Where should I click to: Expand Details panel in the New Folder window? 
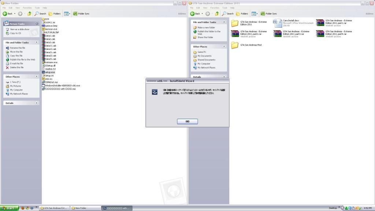point(37,103)
